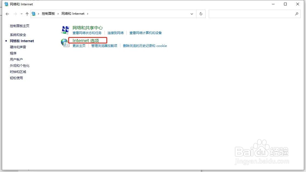Open Internet 选项 heading link
Screen dimensions: 306x172
tap(86, 41)
